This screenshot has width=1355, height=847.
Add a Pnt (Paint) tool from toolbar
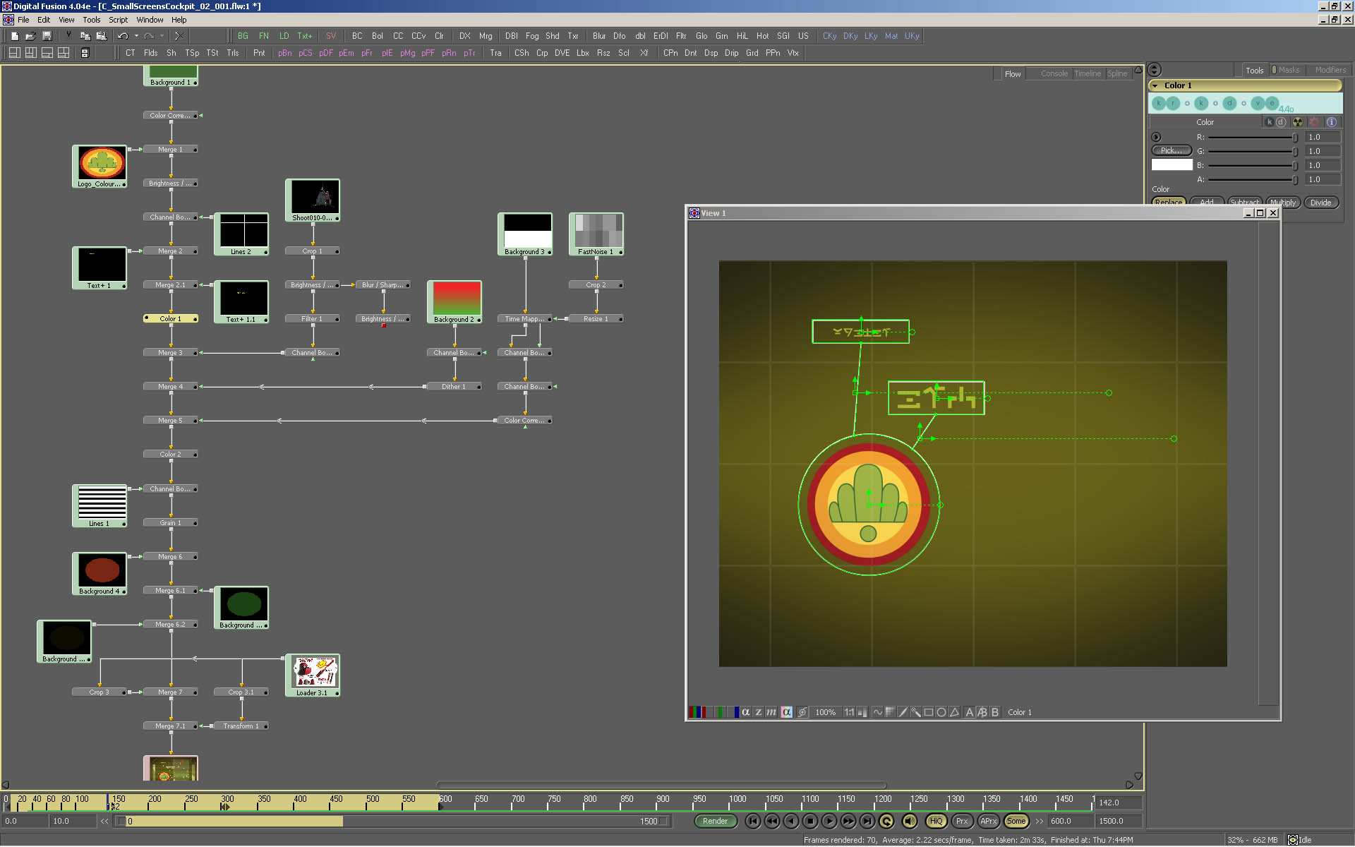click(x=259, y=53)
